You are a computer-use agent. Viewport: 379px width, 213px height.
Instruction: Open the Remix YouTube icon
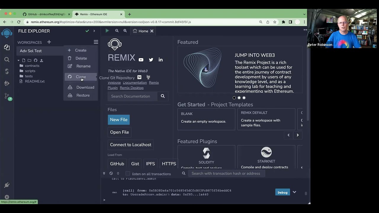click(141, 60)
